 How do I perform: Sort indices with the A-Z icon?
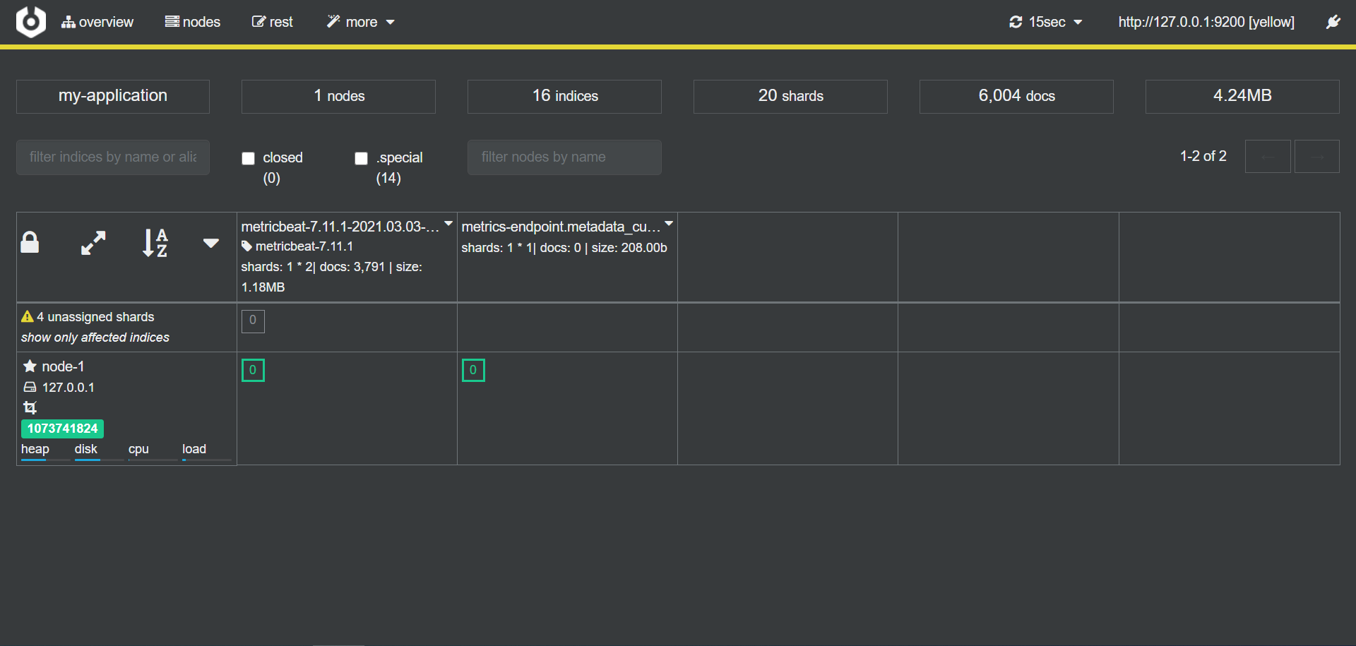point(155,243)
